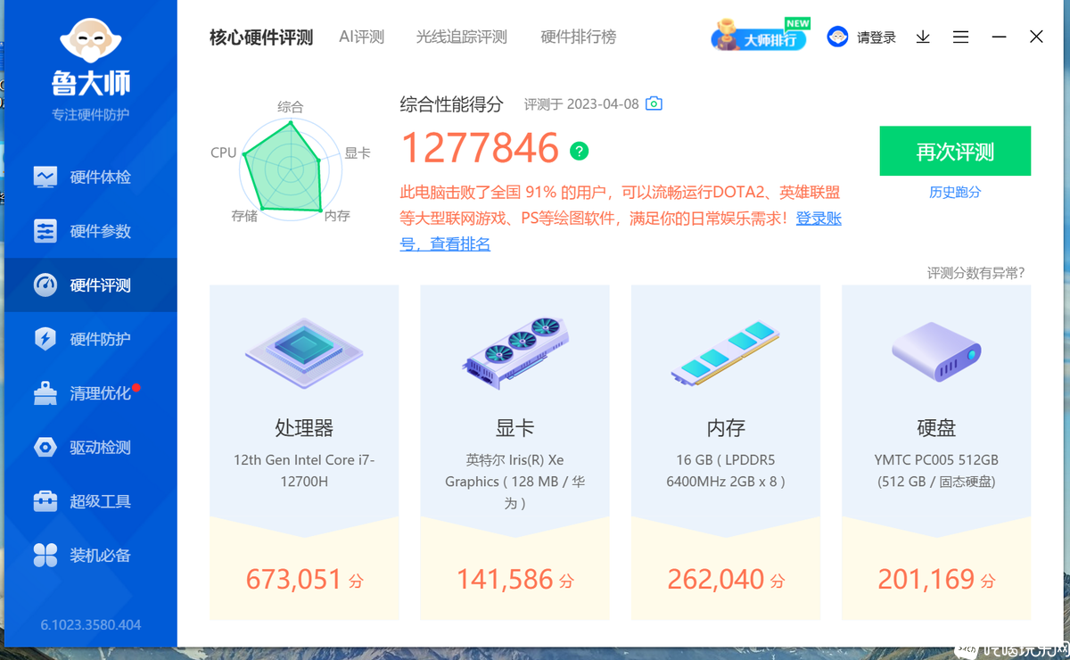Click memory score 262,040 分
The height and width of the screenshot is (660, 1070).
(x=725, y=580)
